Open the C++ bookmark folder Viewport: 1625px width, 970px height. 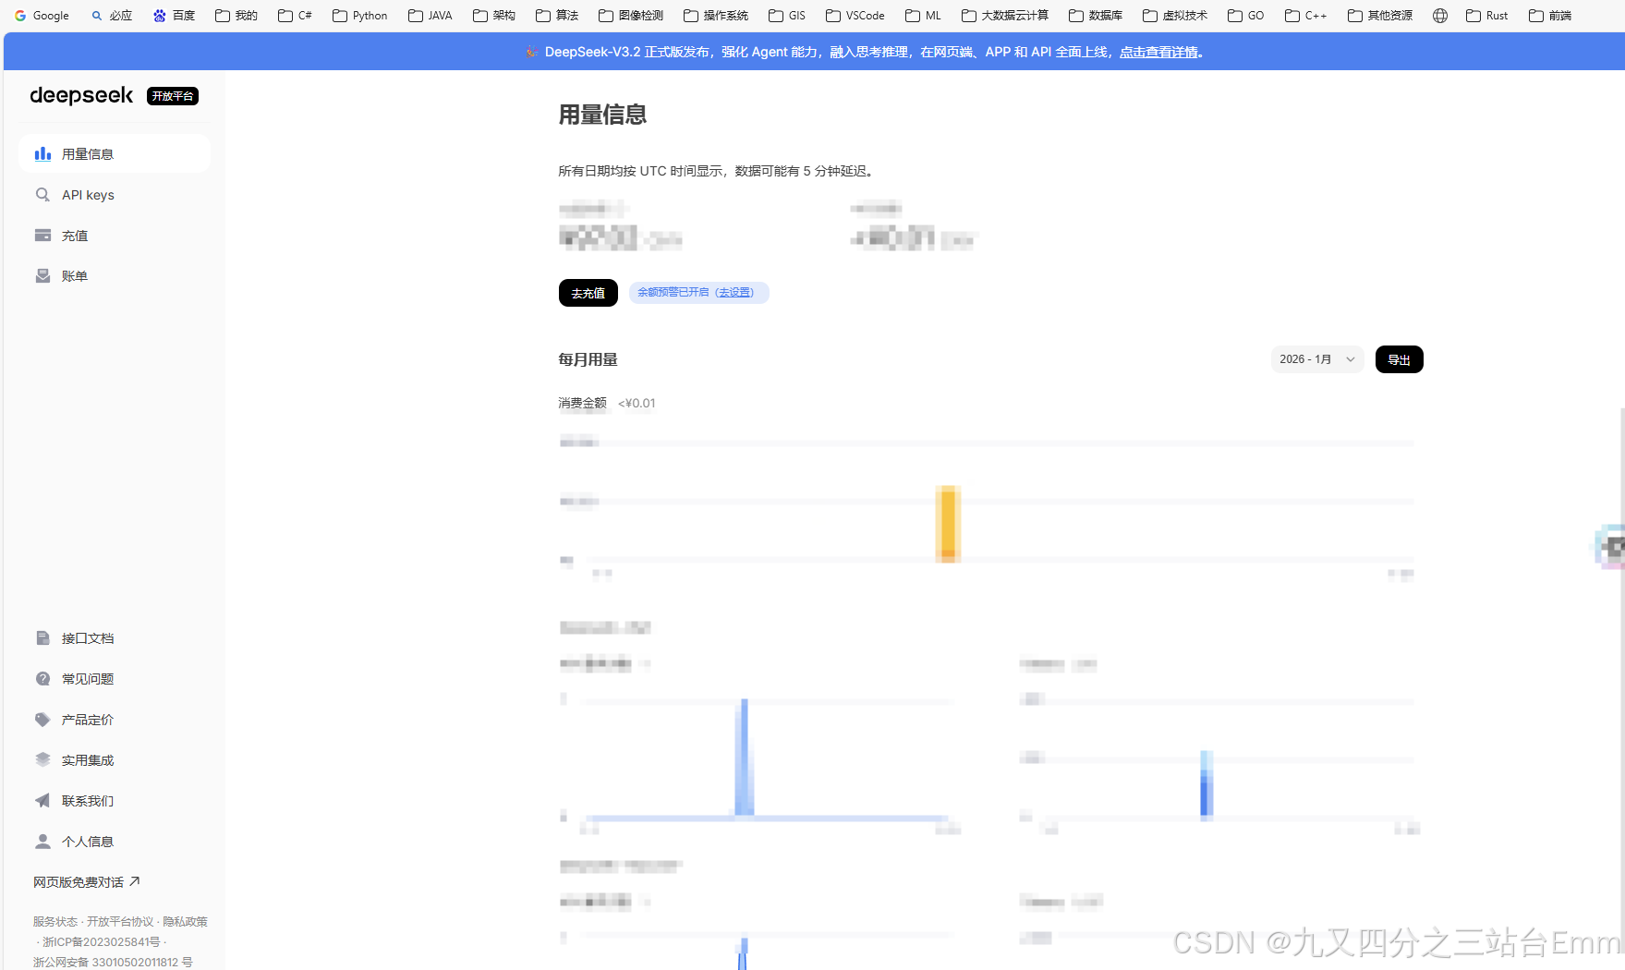(1306, 16)
